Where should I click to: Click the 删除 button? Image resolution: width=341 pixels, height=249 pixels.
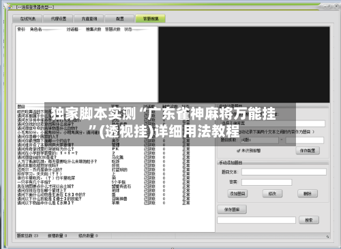pyautogui.click(x=308, y=194)
